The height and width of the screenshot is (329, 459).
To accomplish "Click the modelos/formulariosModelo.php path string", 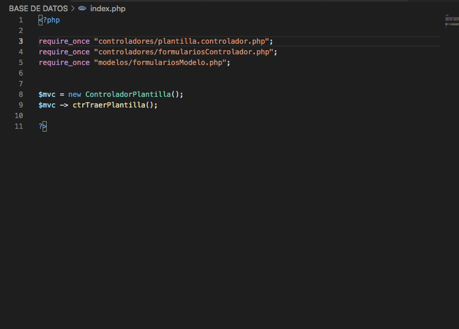I will pyautogui.click(x=160, y=63).
